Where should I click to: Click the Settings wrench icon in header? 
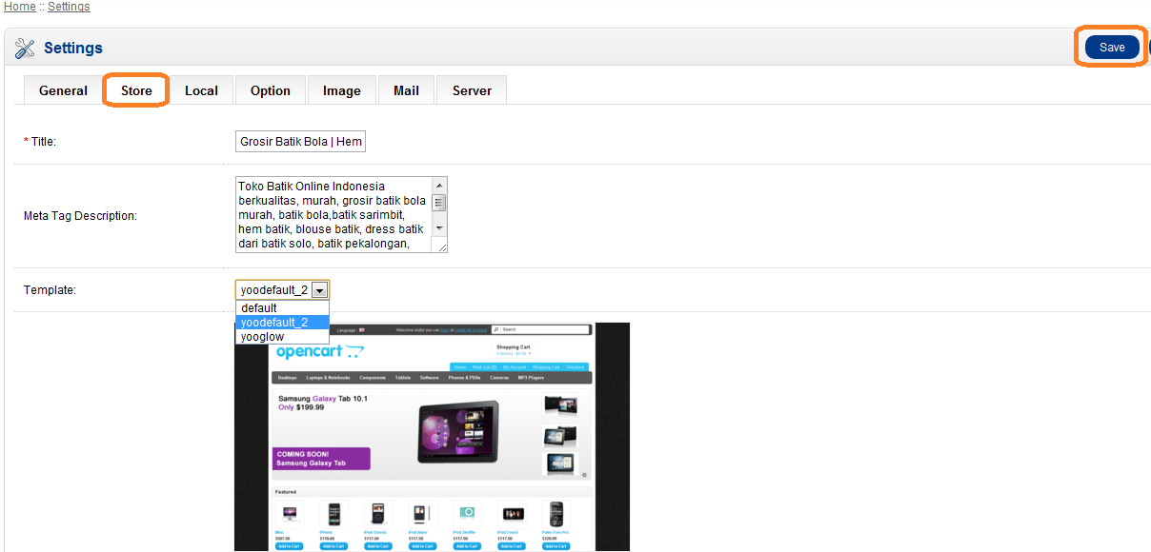(x=25, y=49)
